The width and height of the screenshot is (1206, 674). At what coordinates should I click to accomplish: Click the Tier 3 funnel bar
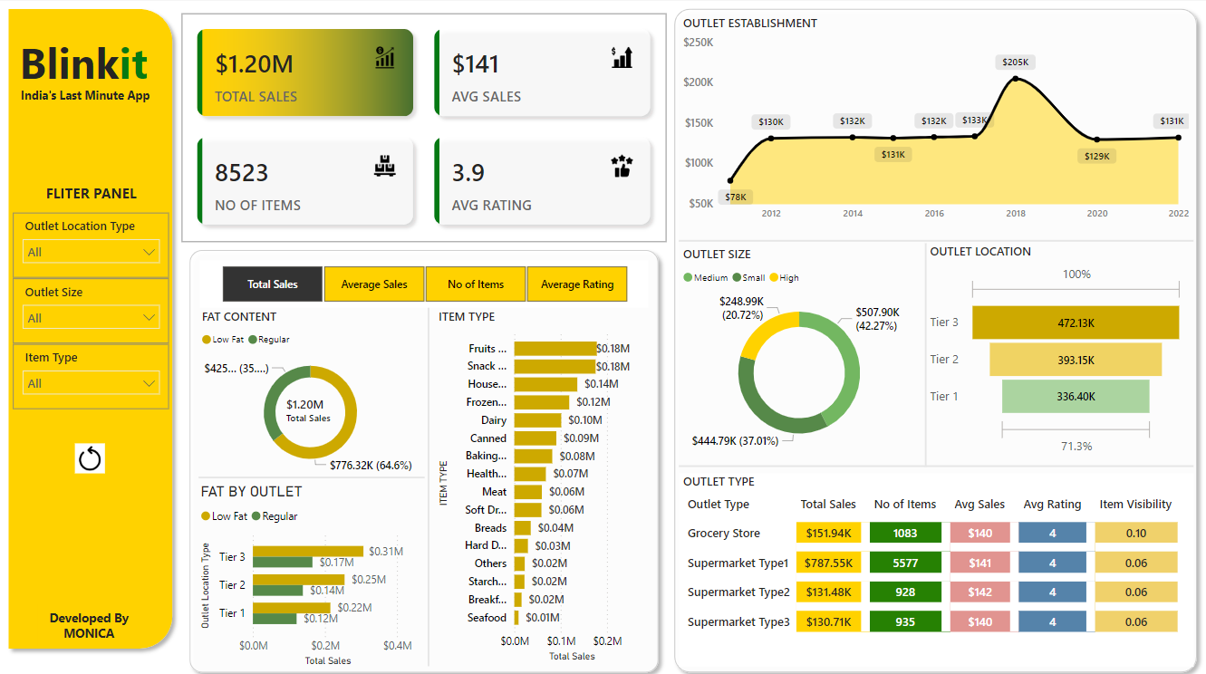pyautogui.click(x=1075, y=323)
